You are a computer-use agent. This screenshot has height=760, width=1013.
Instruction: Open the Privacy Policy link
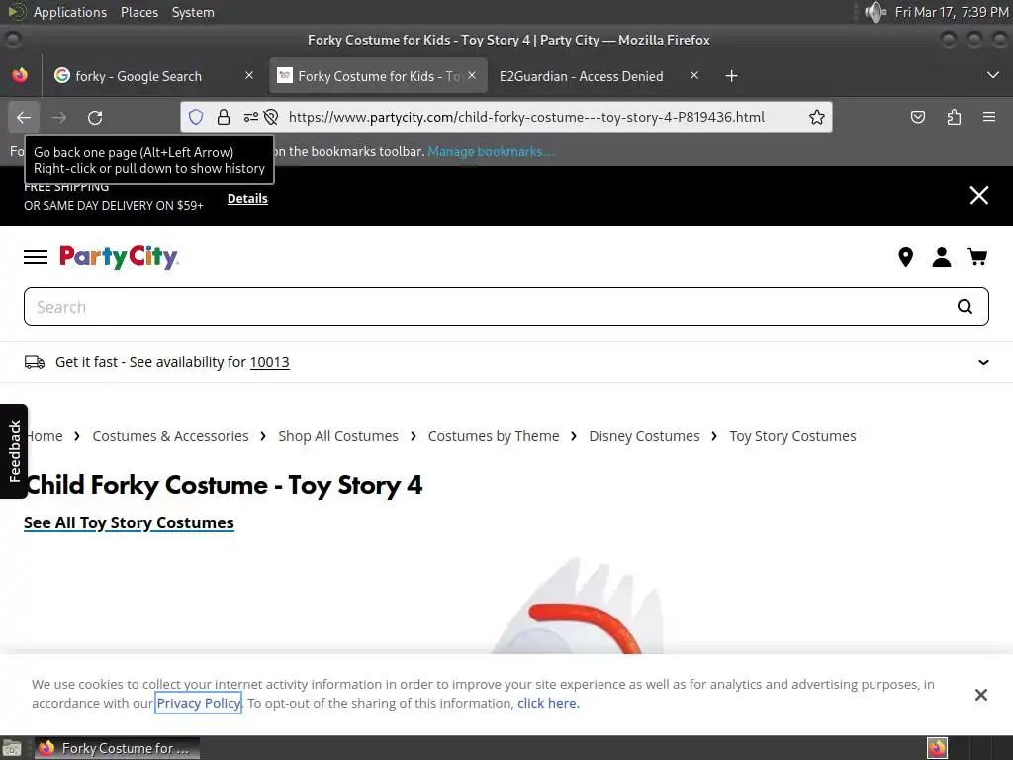(198, 704)
